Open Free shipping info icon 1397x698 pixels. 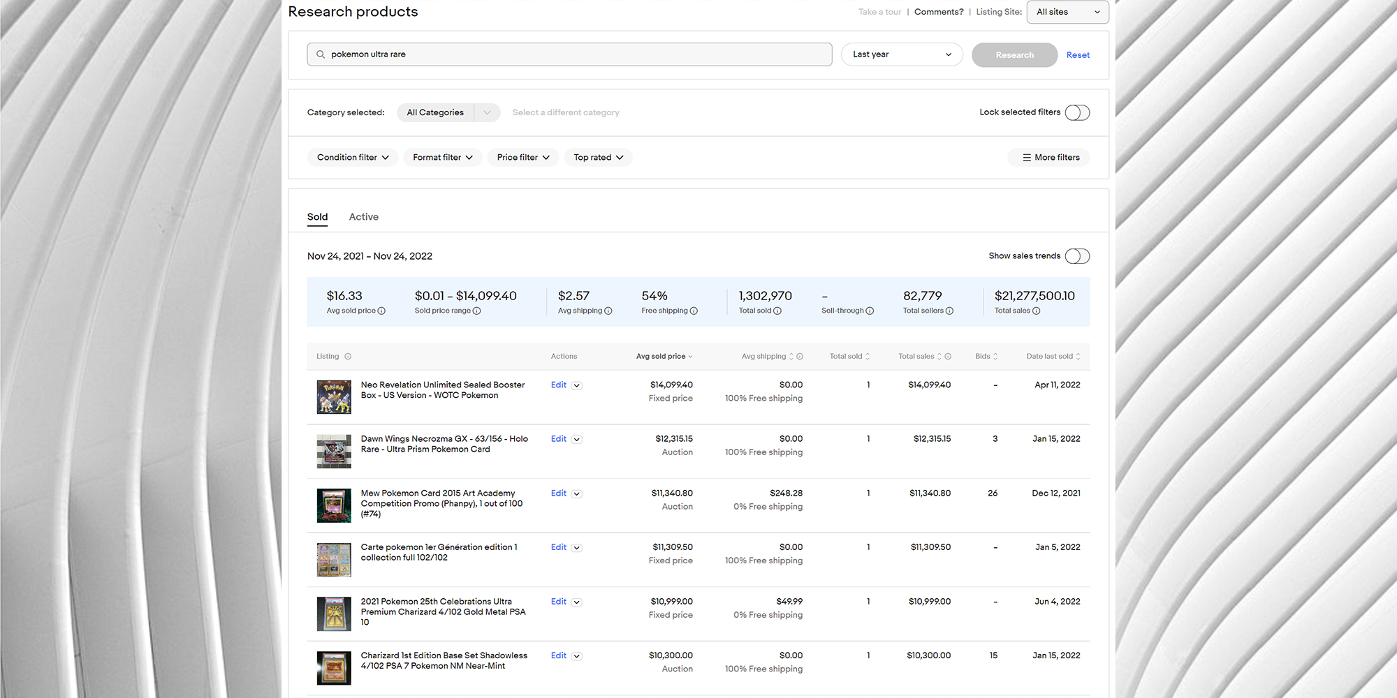click(x=694, y=311)
